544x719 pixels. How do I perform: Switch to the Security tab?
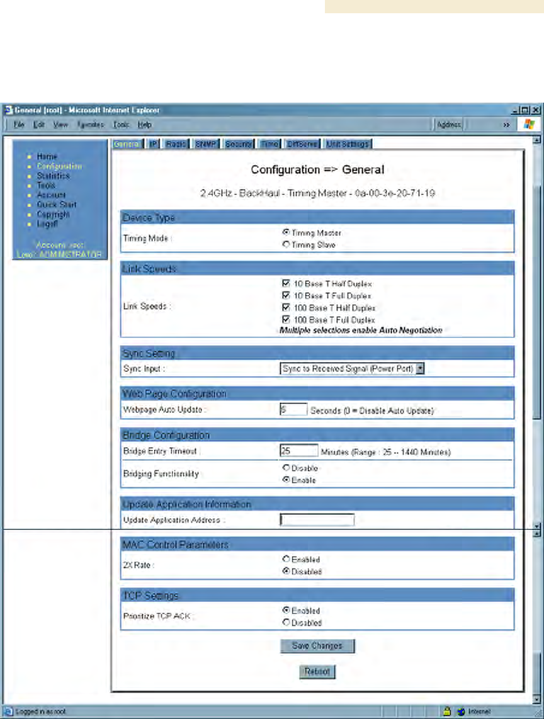239,144
